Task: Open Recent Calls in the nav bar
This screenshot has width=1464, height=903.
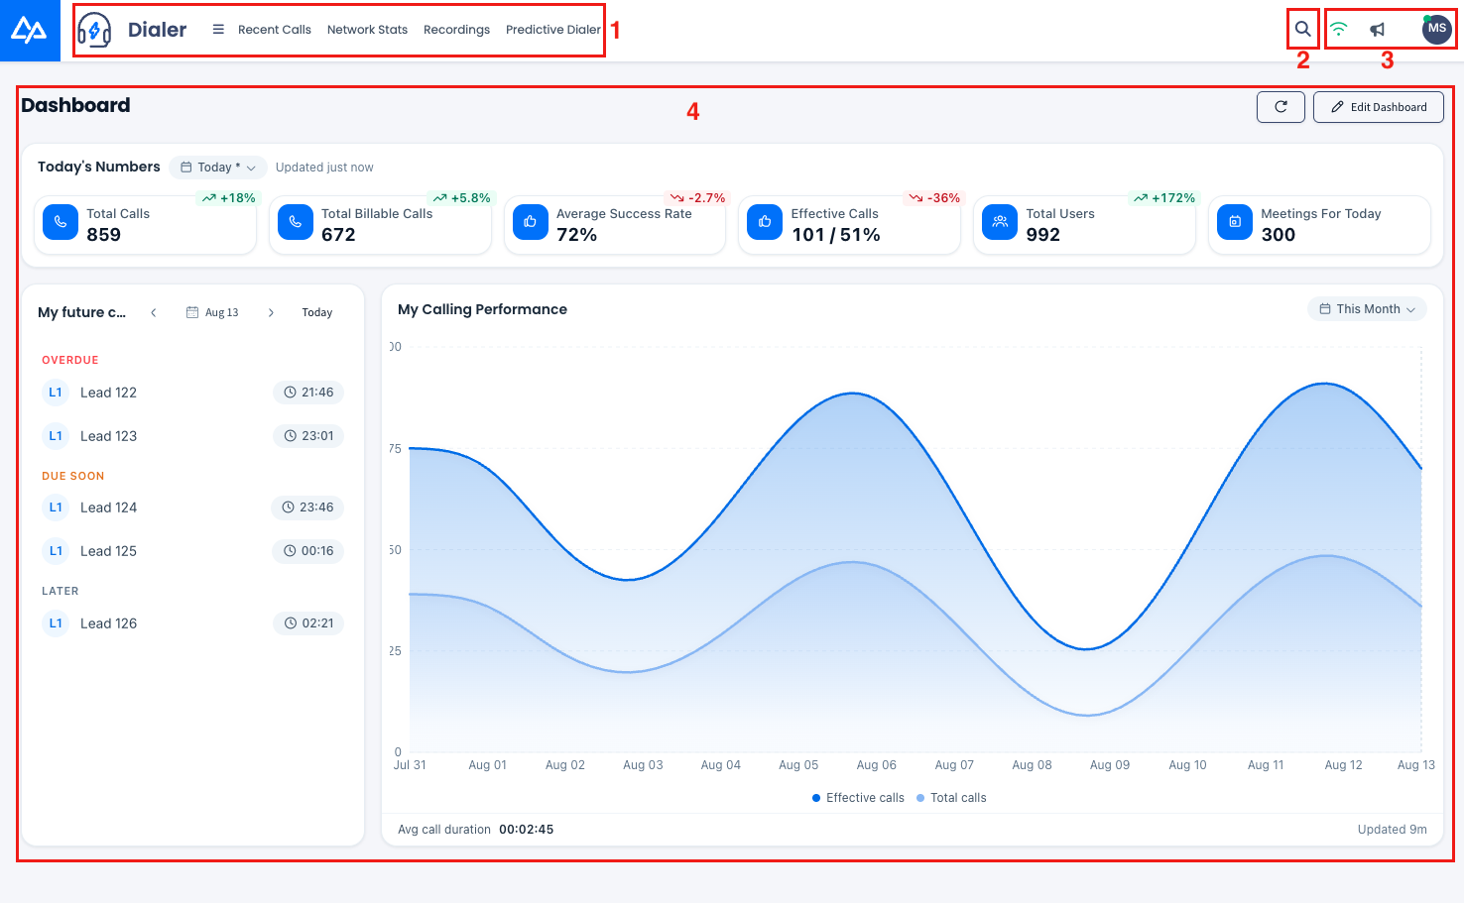Action: click(x=275, y=30)
